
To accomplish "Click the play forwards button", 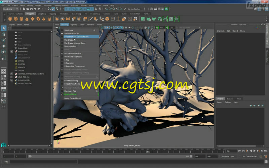I will [255, 151].
